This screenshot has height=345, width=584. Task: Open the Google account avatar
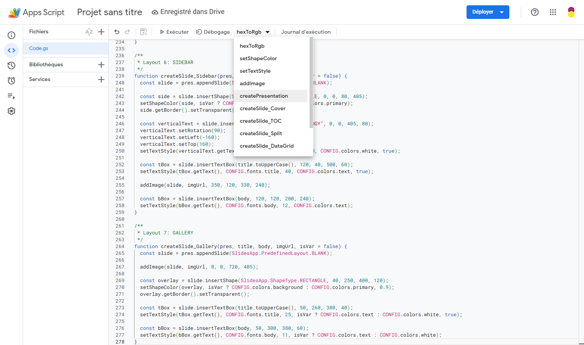click(x=571, y=12)
